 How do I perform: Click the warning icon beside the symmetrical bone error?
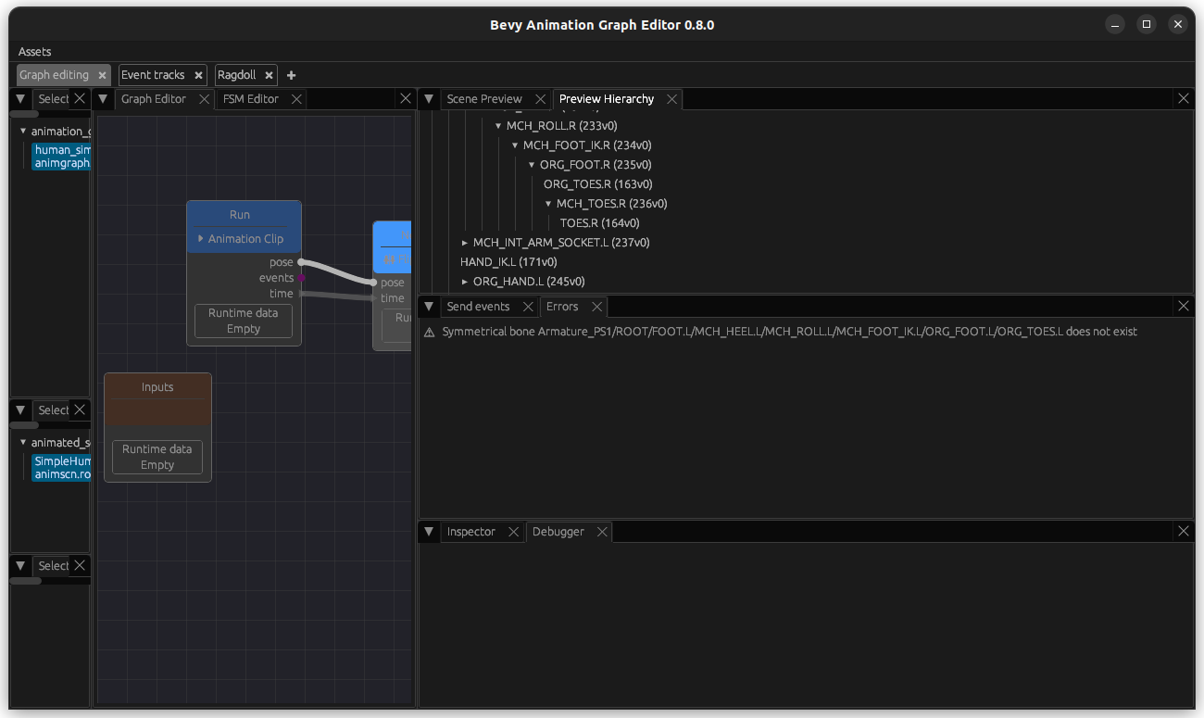click(x=429, y=331)
